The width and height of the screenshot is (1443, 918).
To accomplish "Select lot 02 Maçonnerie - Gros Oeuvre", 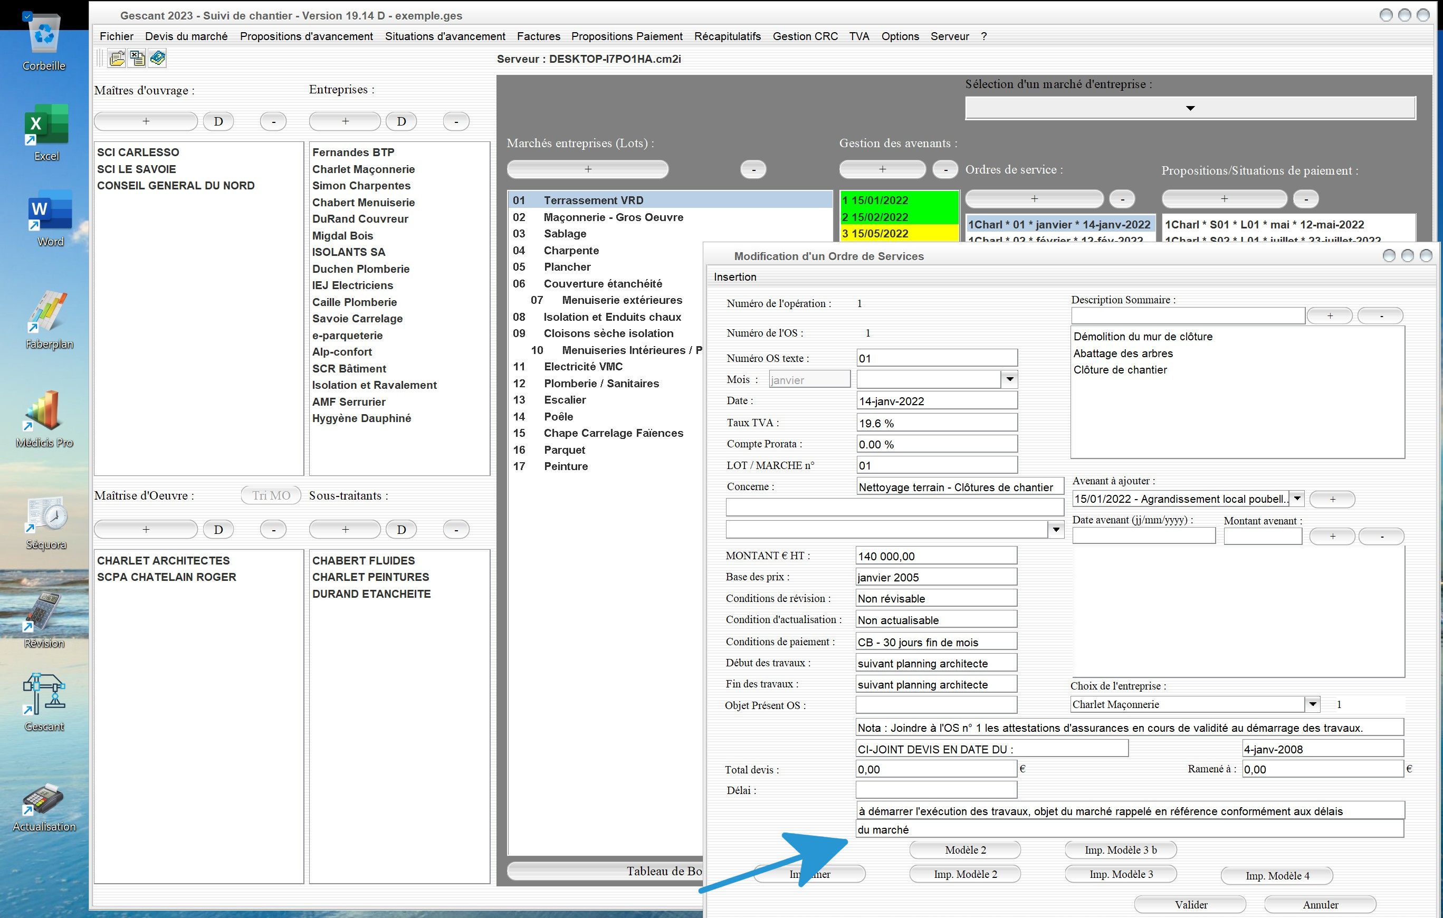I will click(x=670, y=217).
